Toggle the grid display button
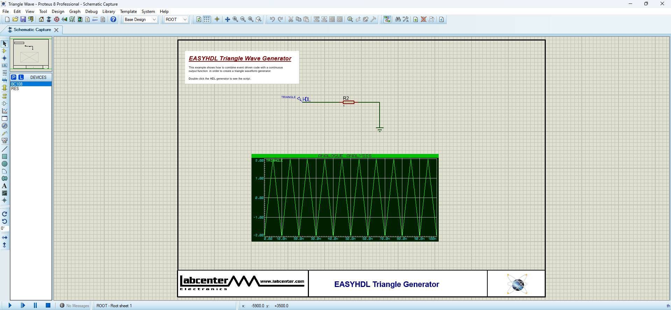Screen dimensions: 671x310 (207, 20)
